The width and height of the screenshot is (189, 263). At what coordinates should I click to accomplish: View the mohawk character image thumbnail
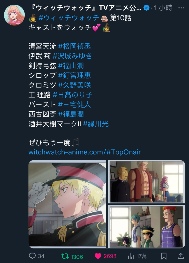146,227
